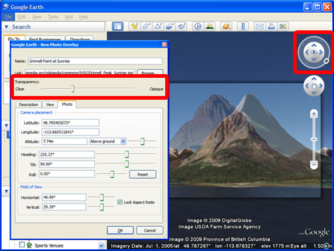Click the Horizontal field of view slider
334x251 pixels.
tap(102, 198)
